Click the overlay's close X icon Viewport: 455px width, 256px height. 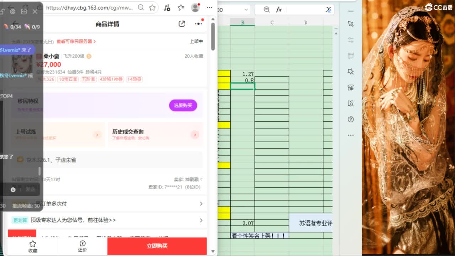(x=35, y=11)
